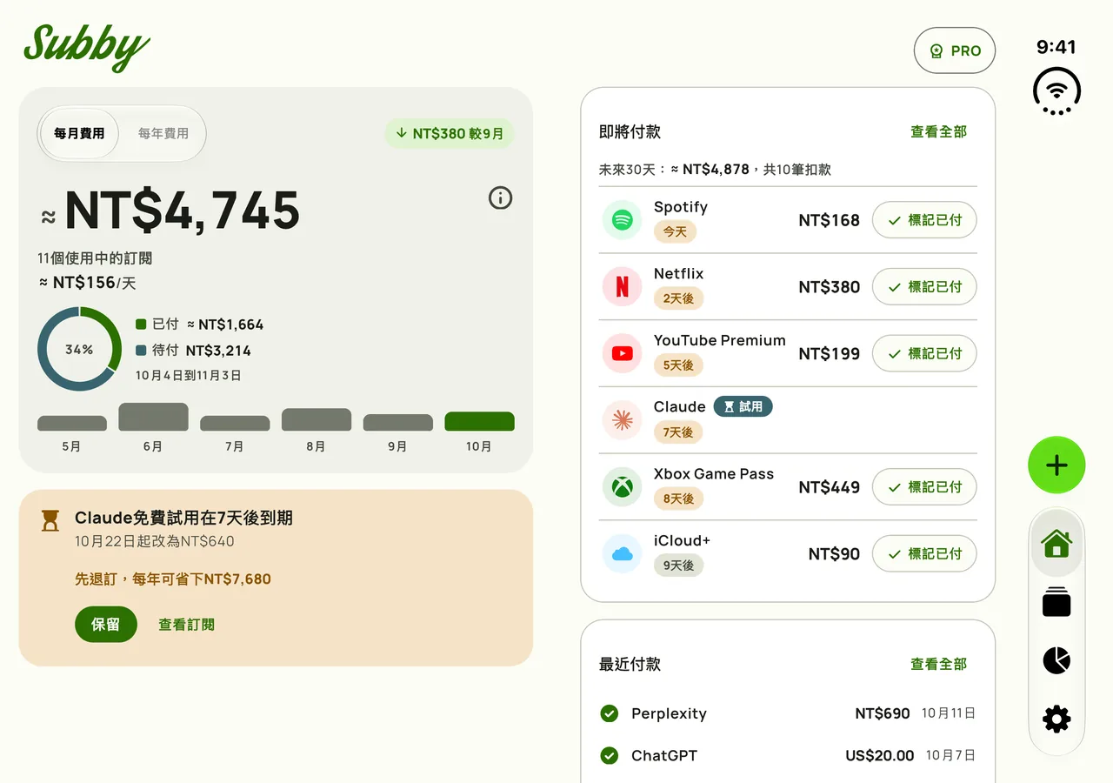Click the 試用 trial badge next to Claude

click(743, 406)
